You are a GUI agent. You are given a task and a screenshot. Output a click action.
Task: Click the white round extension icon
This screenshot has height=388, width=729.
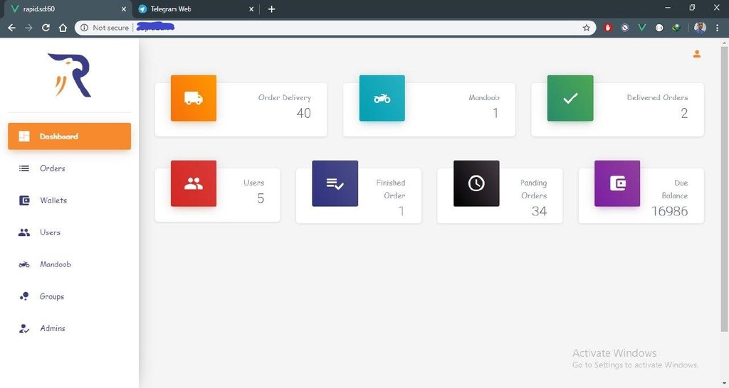pyautogui.click(x=659, y=28)
